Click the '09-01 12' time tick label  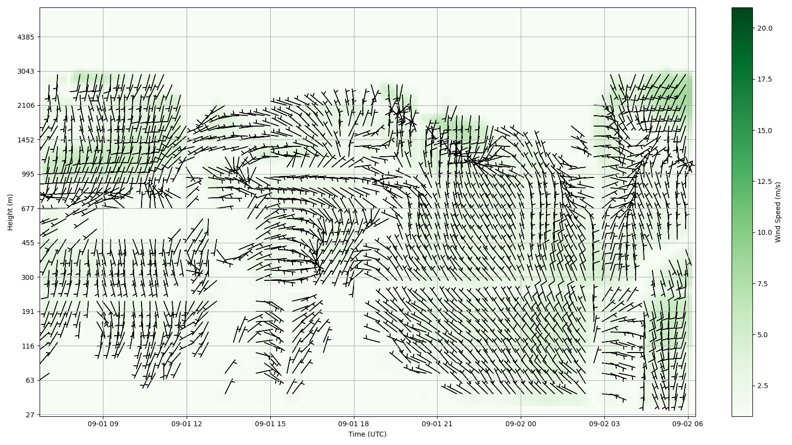pos(187,424)
